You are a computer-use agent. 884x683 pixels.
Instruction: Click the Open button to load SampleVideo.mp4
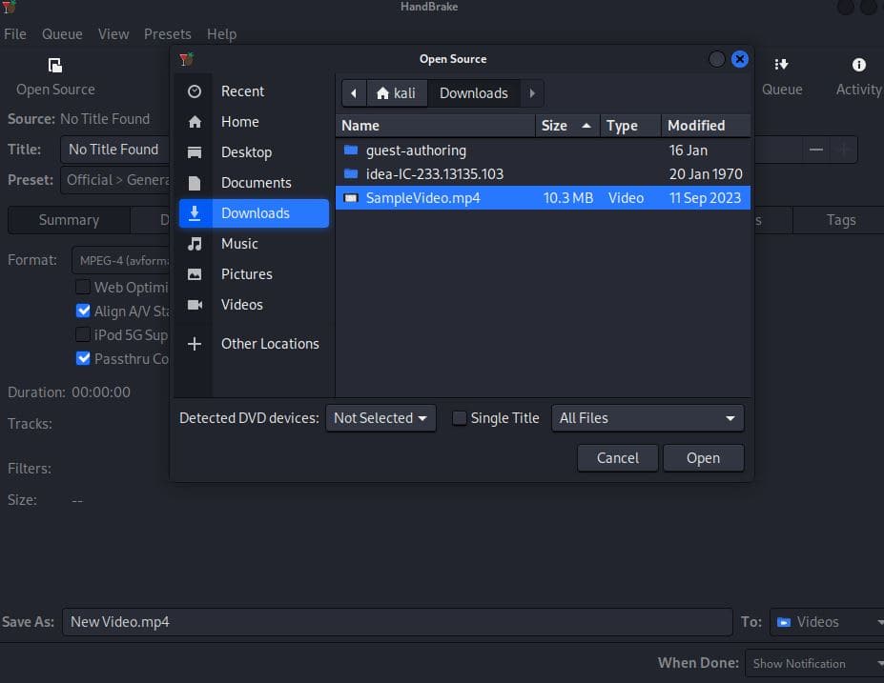[703, 458]
